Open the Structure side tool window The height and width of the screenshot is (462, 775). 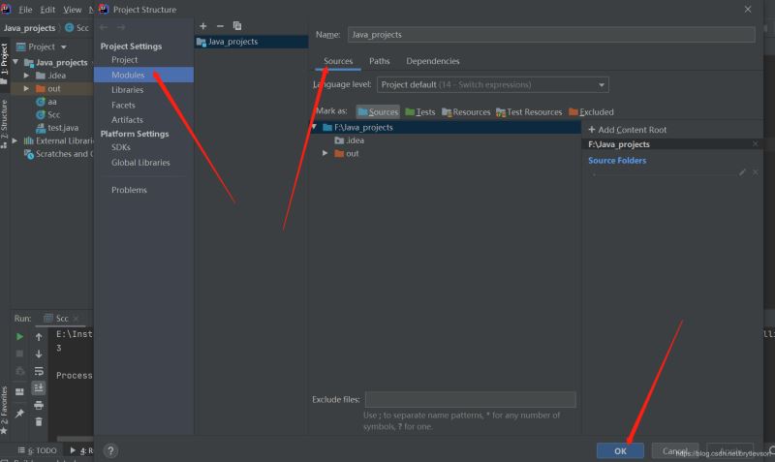point(5,124)
